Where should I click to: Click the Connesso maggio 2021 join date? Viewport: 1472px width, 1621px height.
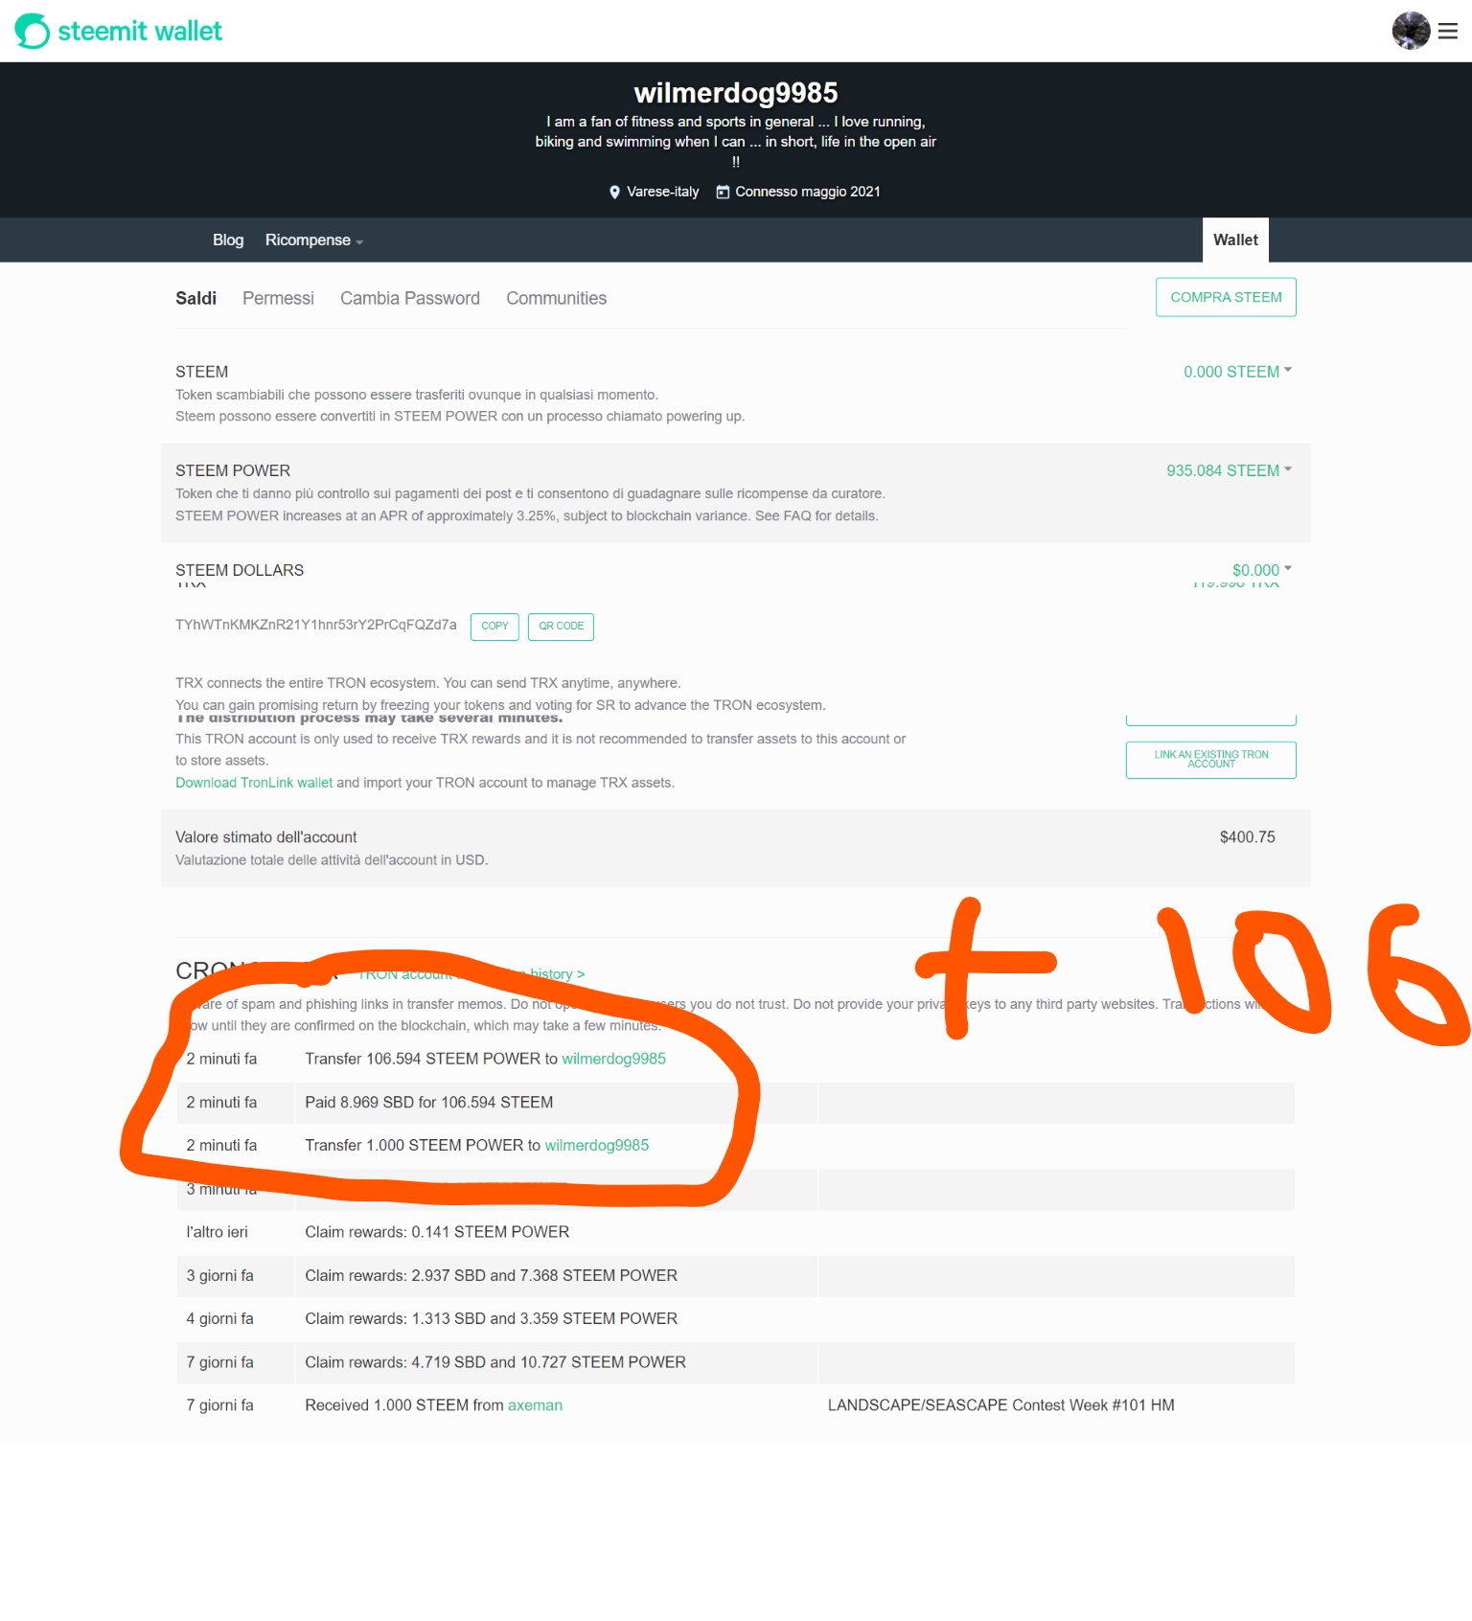point(808,192)
